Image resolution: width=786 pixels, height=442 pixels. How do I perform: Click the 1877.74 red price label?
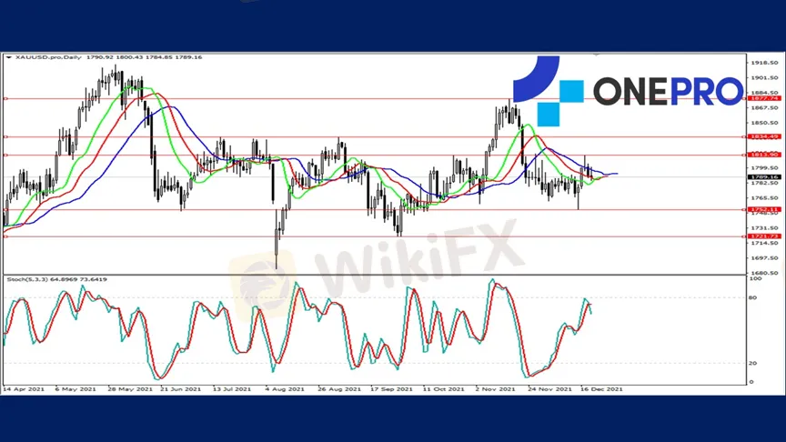[762, 98]
